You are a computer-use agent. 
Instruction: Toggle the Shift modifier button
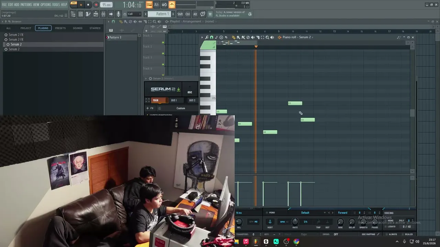[x=180, y=14]
